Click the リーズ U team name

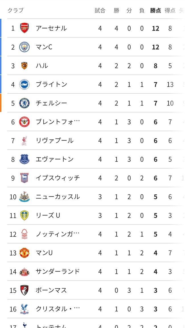coord(48,216)
